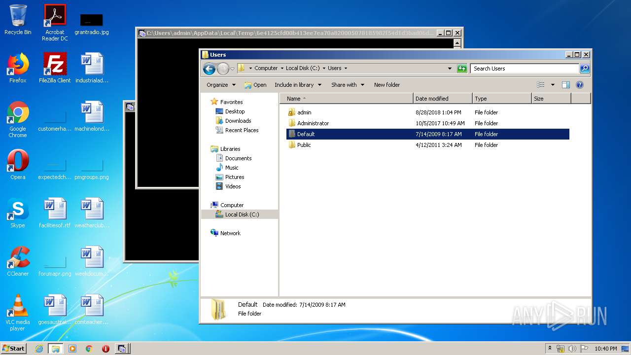
Task: Open grantradio.jpg desktop file
Action: tap(92, 24)
